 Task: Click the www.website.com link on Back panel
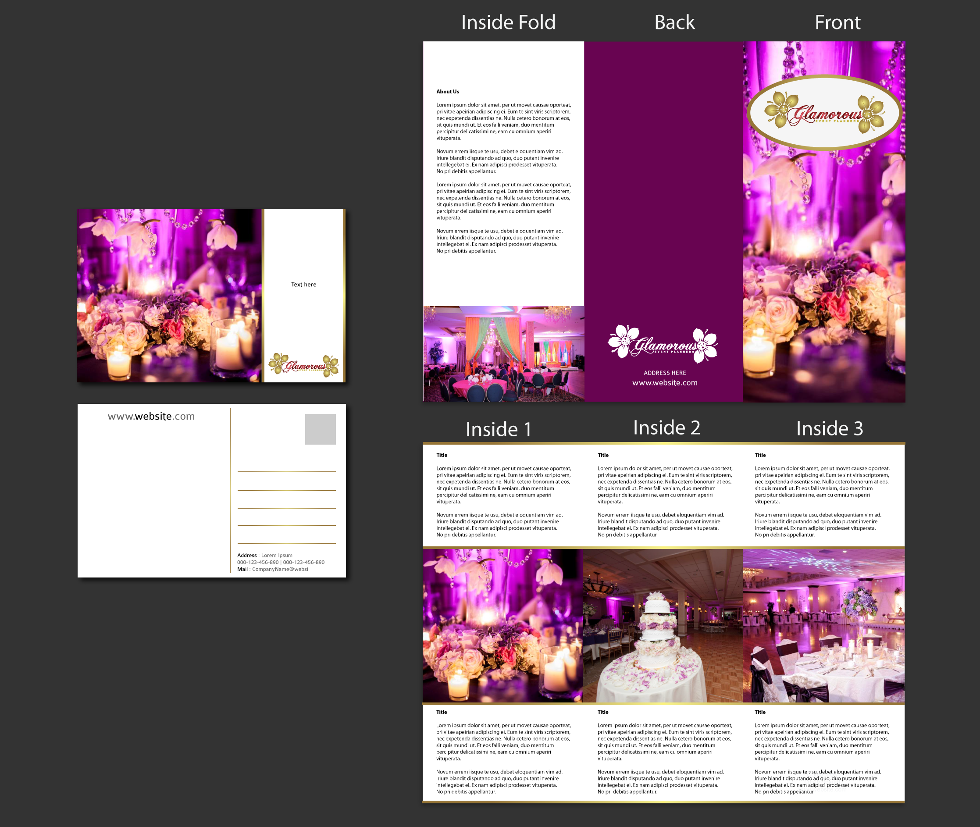click(665, 383)
